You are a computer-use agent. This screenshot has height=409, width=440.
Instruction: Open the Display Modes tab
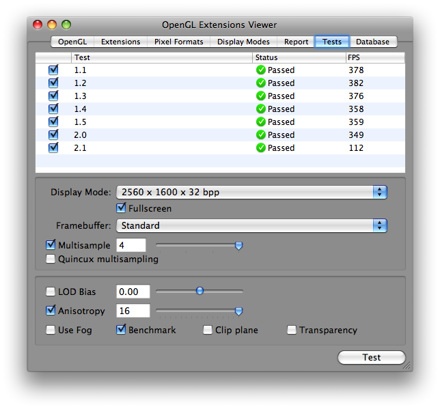coord(243,42)
